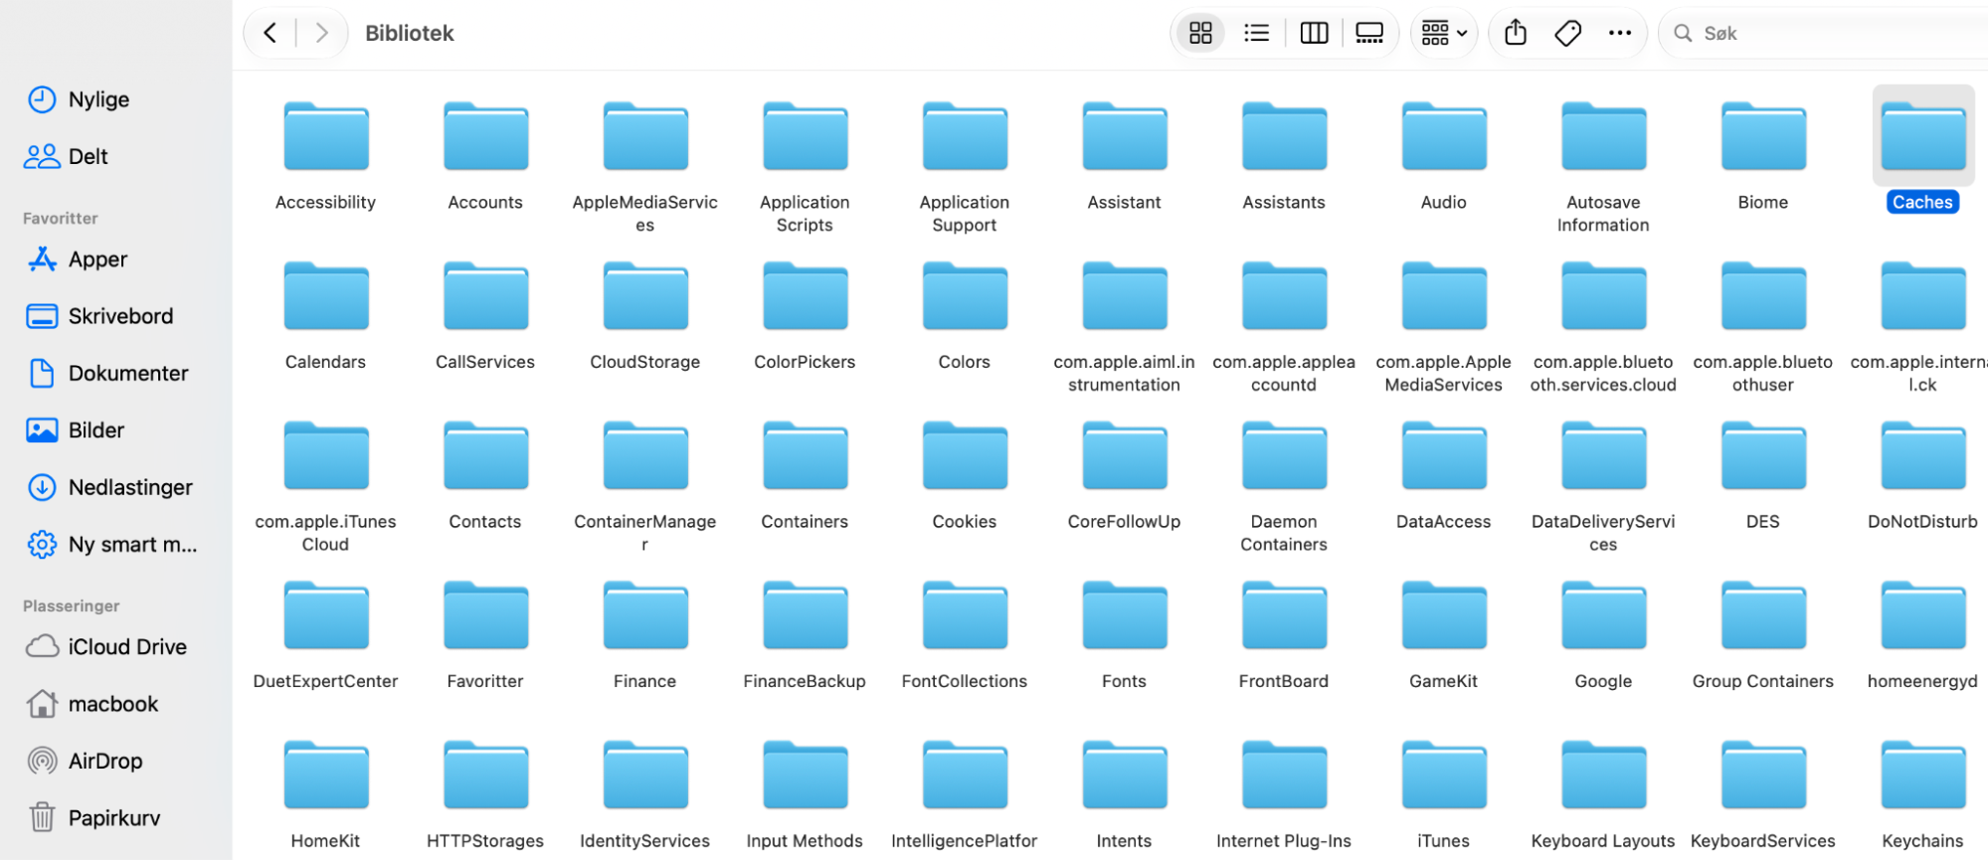
Task: Open iCloud Drive in the sidebar
Action: pos(116,647)
